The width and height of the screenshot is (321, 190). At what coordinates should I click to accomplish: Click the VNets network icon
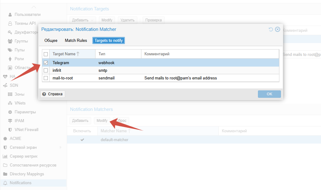pyautogui.click(x=10, y=103)
